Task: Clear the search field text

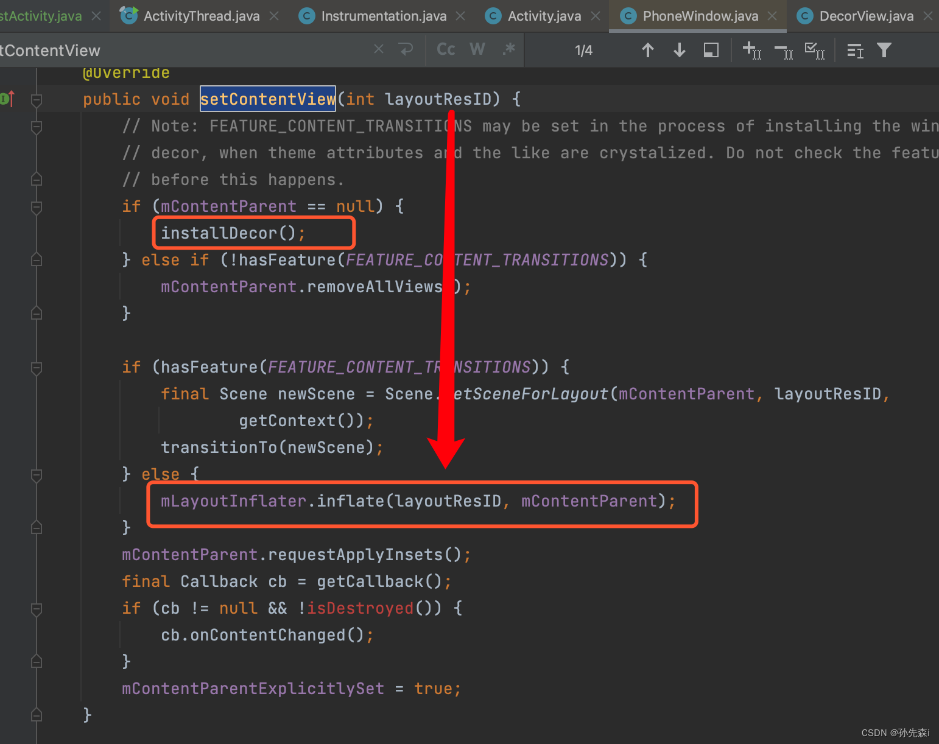Action: [379, 49]
